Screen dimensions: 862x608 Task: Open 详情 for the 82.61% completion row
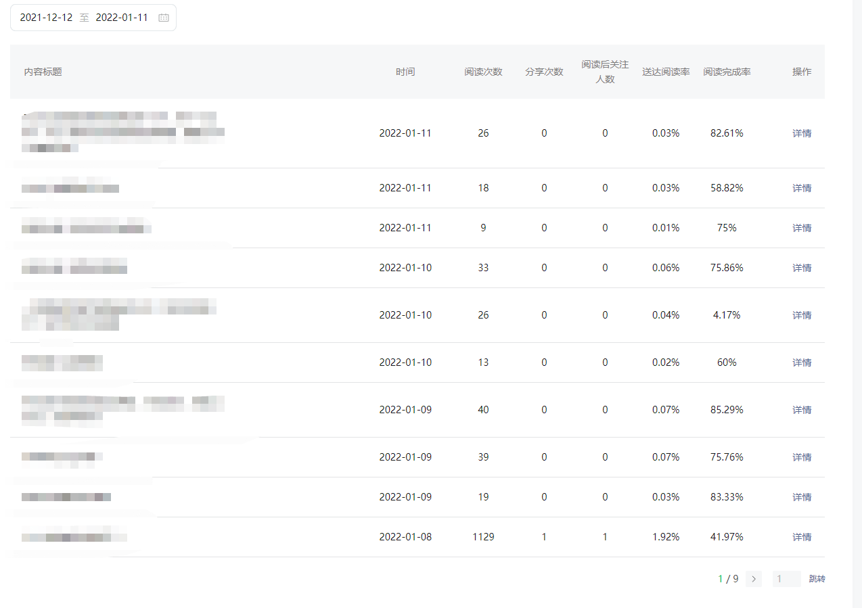tap(802, 133)
